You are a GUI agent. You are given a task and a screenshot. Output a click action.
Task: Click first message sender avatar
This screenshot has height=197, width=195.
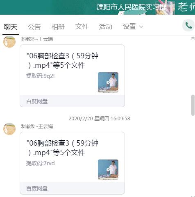(x=9, y=42)
